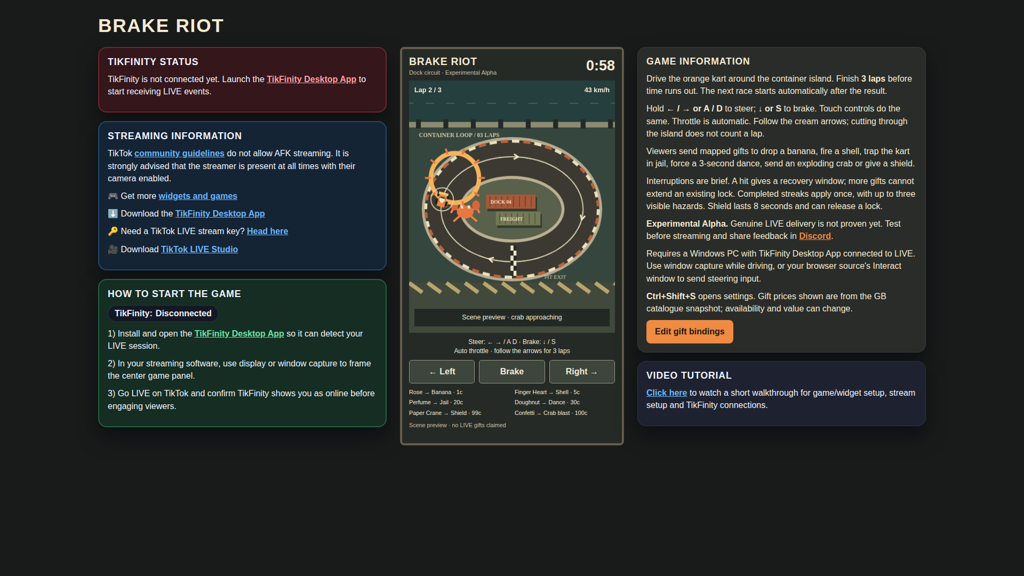Click the Dock circuit Experimental Alpha subtitle
The width and height of the screenshot is (1024, 576).
[453, 73]
